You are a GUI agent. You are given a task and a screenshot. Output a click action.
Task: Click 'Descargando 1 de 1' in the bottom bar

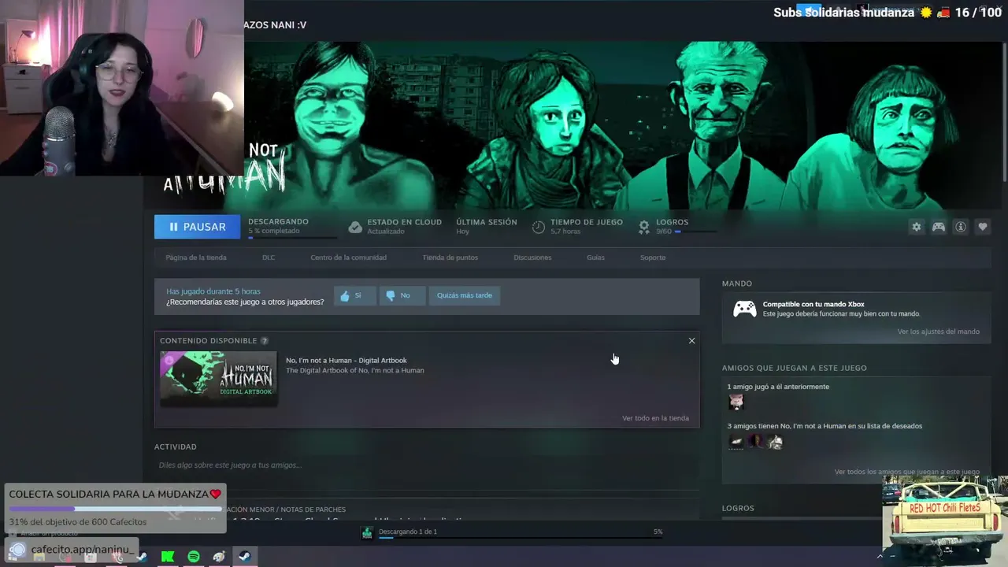point(408,532)
